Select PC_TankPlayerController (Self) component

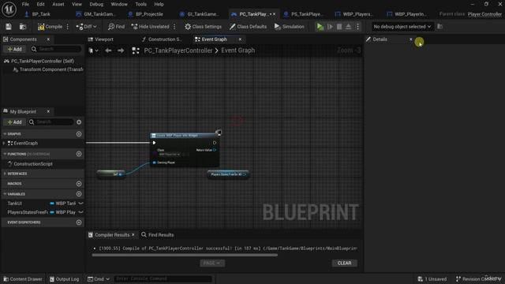point(42,62)
